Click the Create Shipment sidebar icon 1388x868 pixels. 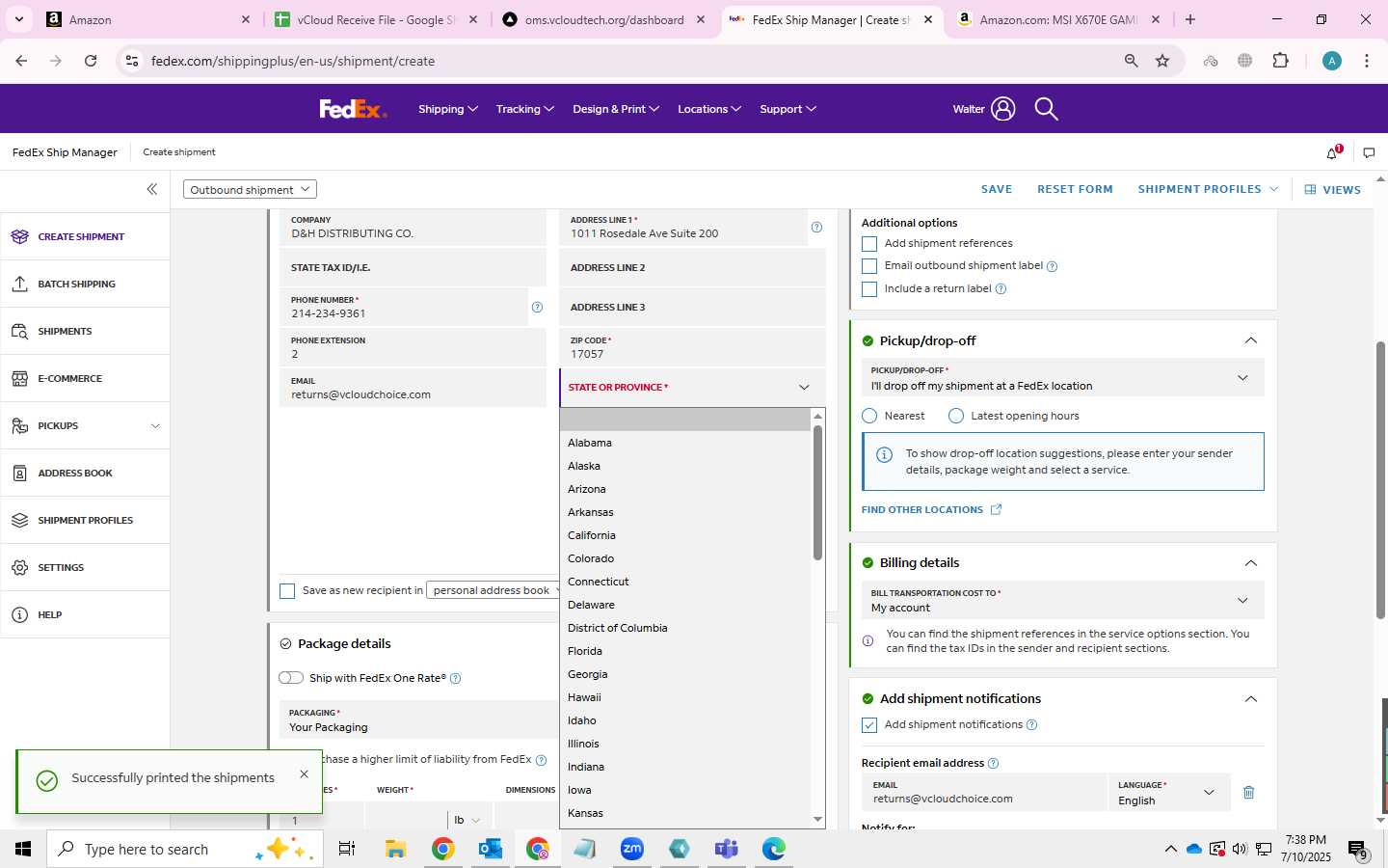tap(20, 236)
